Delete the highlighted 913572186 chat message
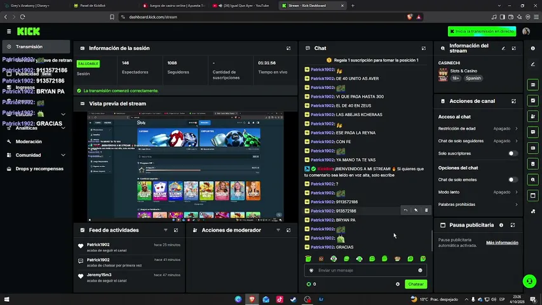Screen dimensions: 542x305 point(426,210)
